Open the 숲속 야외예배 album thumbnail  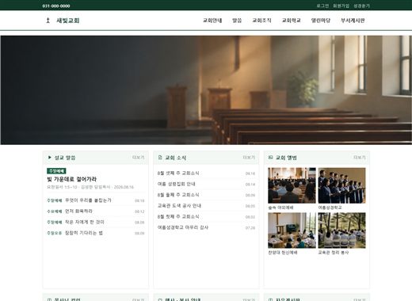click(292, 185)
